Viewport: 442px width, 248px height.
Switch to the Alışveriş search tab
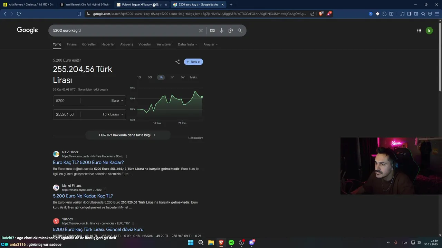126,44
